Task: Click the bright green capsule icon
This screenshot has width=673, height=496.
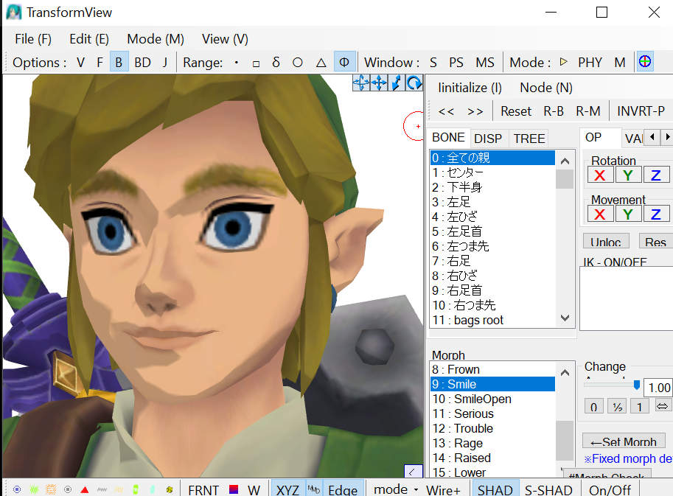Action: (136, 489)
